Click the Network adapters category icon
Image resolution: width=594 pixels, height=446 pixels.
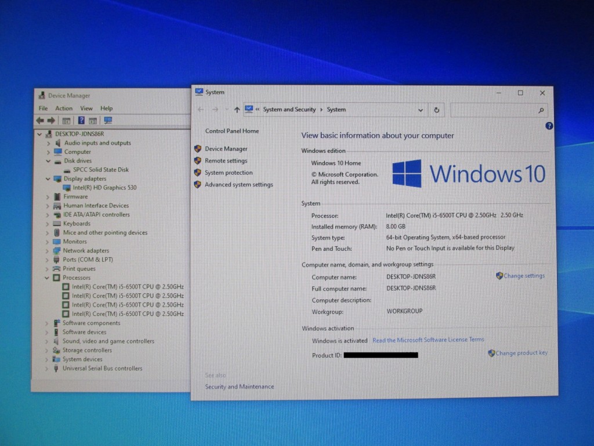click(x=57, y=251)
